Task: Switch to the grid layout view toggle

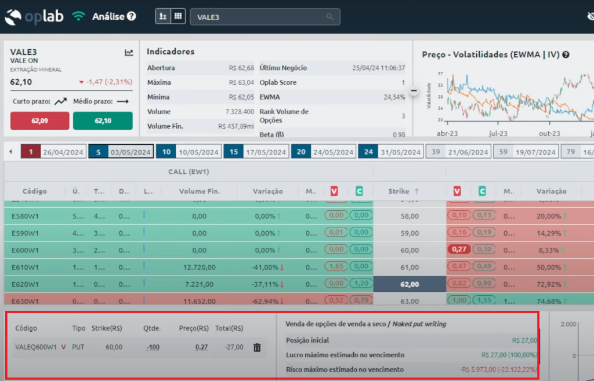Action: click(178, 17)
